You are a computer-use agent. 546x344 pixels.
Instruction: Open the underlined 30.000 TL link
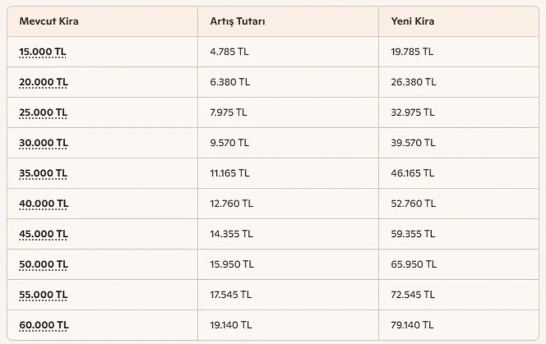[x=44, y=143]
